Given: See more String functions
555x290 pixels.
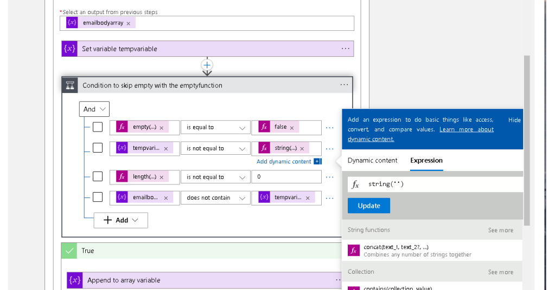Looking at the screenshot, I should point(501,230).
